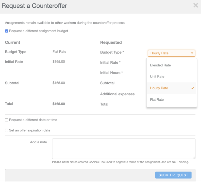Tick the Set an offer expiration date checkbox
Screen dimensions: 201x183
tap(7, 130)
